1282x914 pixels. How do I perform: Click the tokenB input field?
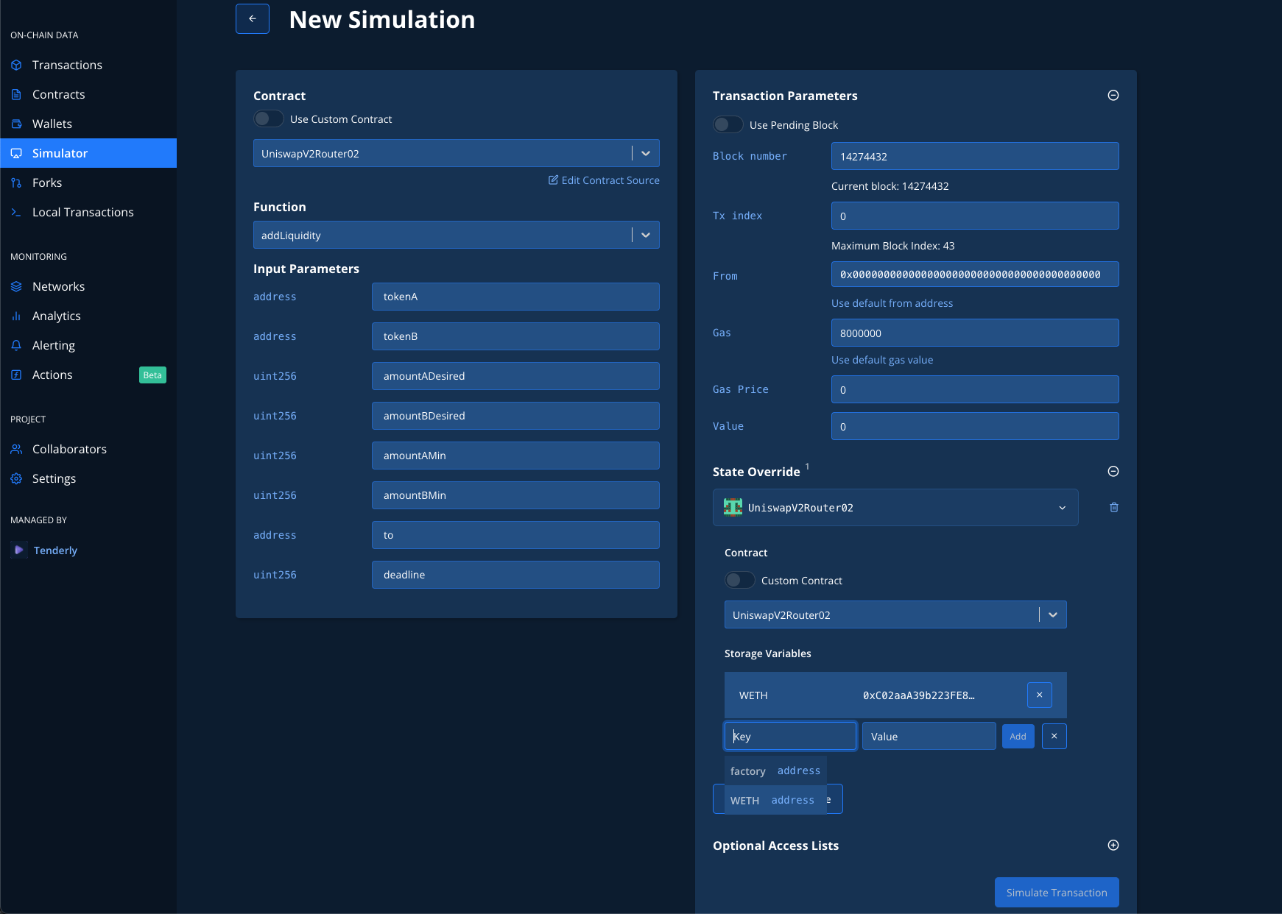point(515,336)
